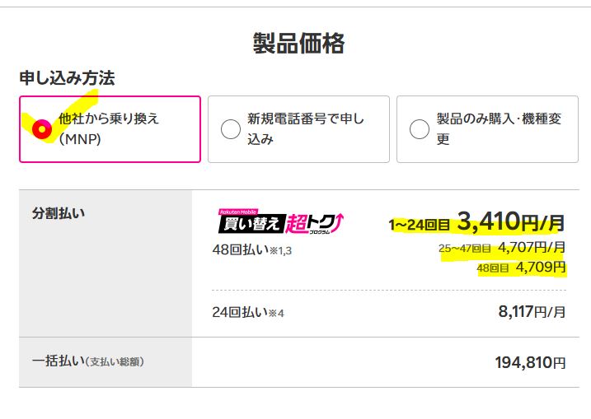The width and height of the screenshot is (591, 419).
Task: Click the 1~24回目 installment period label
Action: click(x=419, y=224)
